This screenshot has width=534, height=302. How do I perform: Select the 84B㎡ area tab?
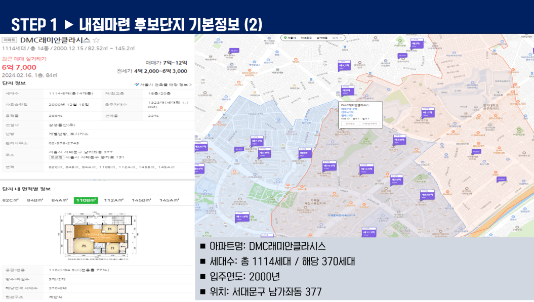[x=35, y=200]
